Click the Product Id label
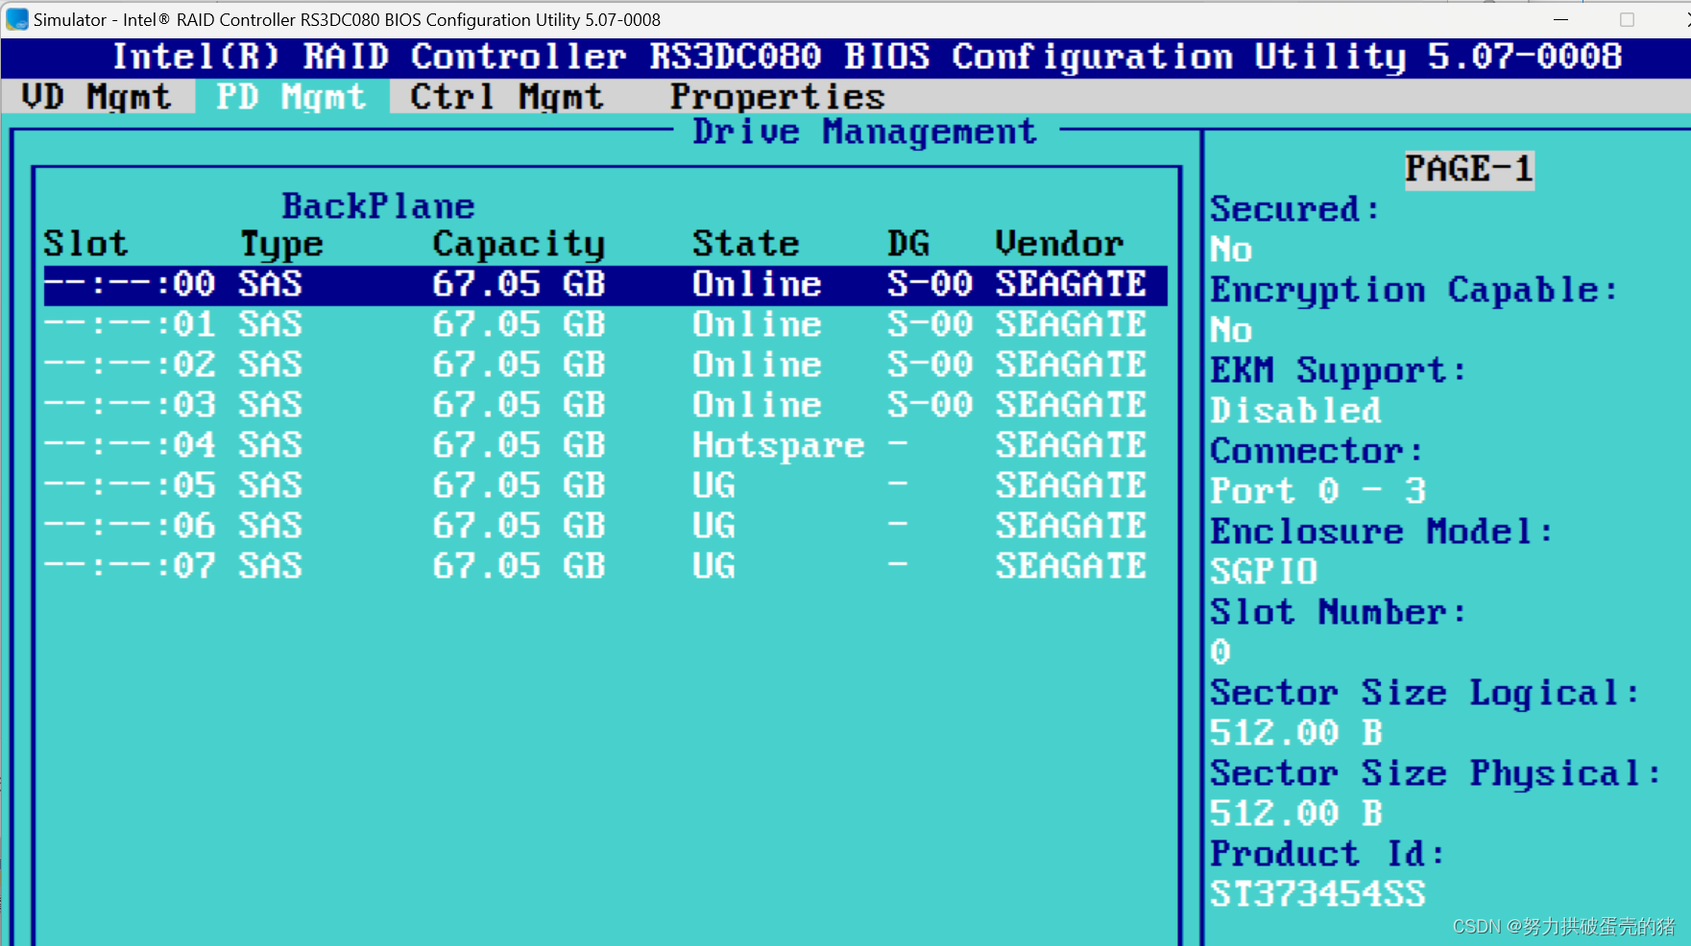This screenshot has height=946, width=1691. click(x=1327, y=854)
